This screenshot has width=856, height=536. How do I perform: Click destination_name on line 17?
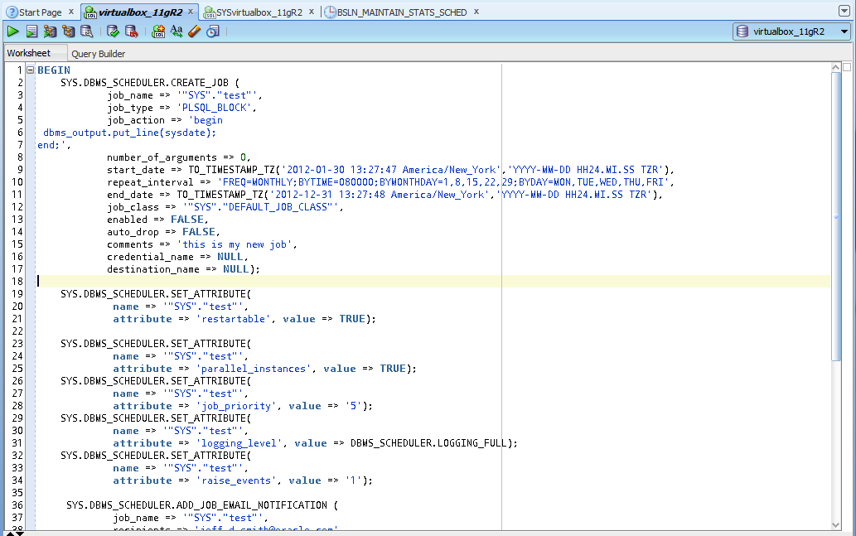(x=152, y=269)
